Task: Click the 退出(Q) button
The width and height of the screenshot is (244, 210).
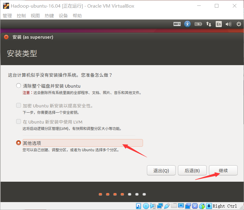Action: (x=161, y=170)
